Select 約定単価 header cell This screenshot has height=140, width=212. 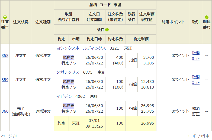[141, 39]
